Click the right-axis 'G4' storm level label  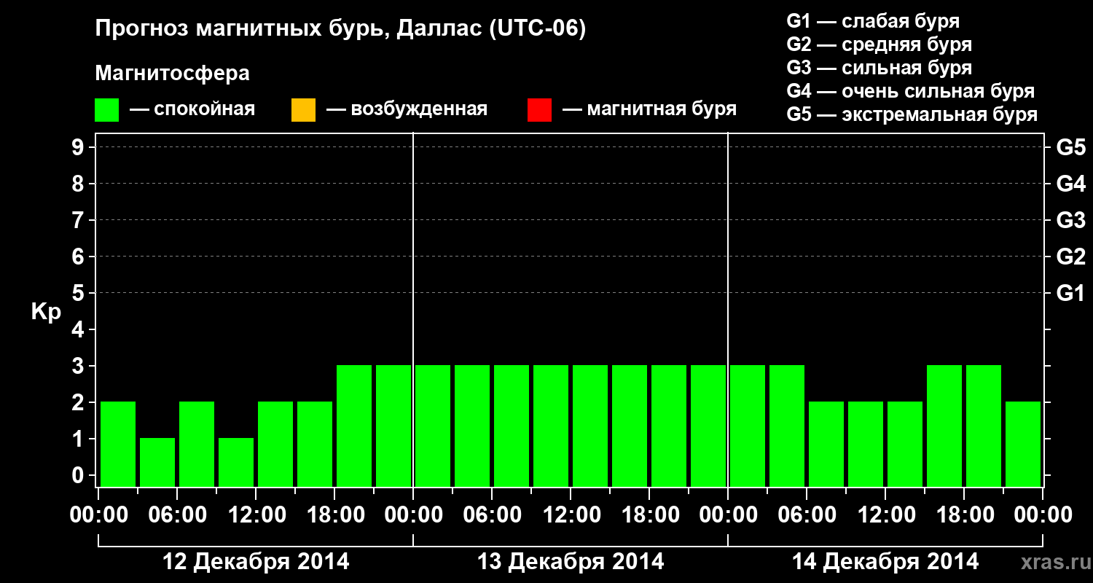tap(1070, 184)
